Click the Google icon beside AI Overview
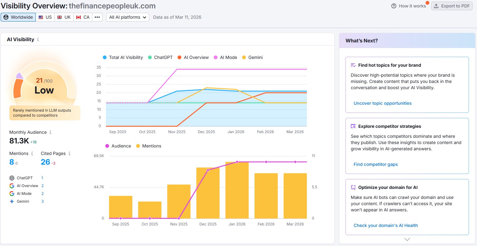The image size is (477, 246). [x=12, y=186]
